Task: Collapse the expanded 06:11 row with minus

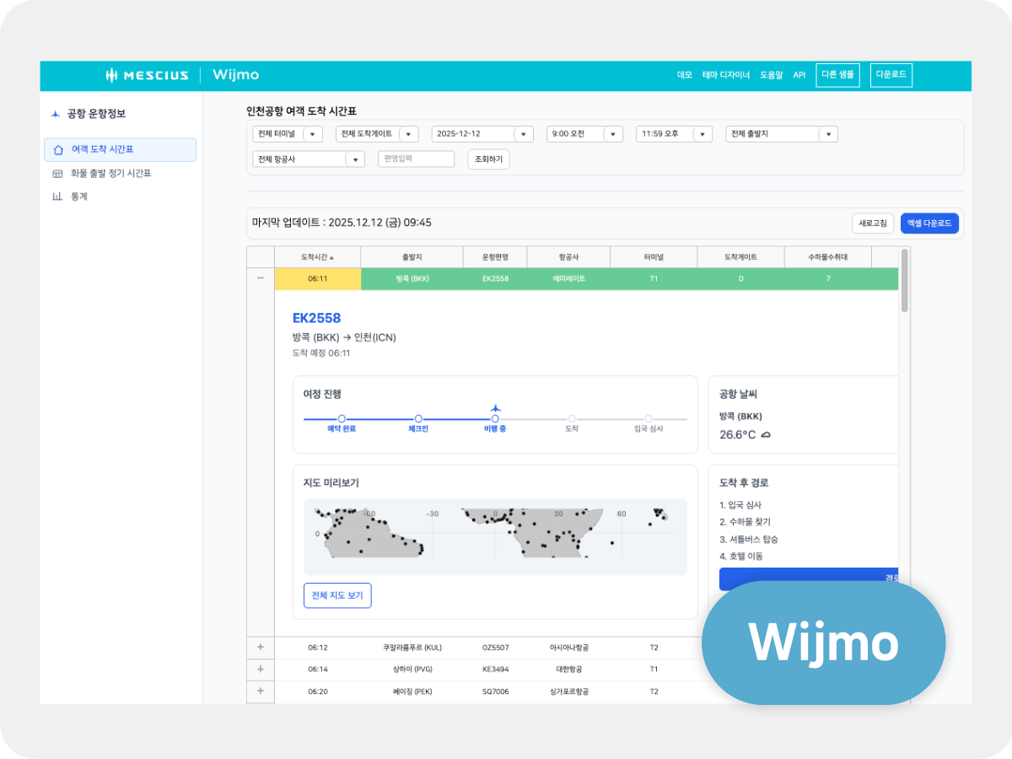Action: [x=260, y=277]
